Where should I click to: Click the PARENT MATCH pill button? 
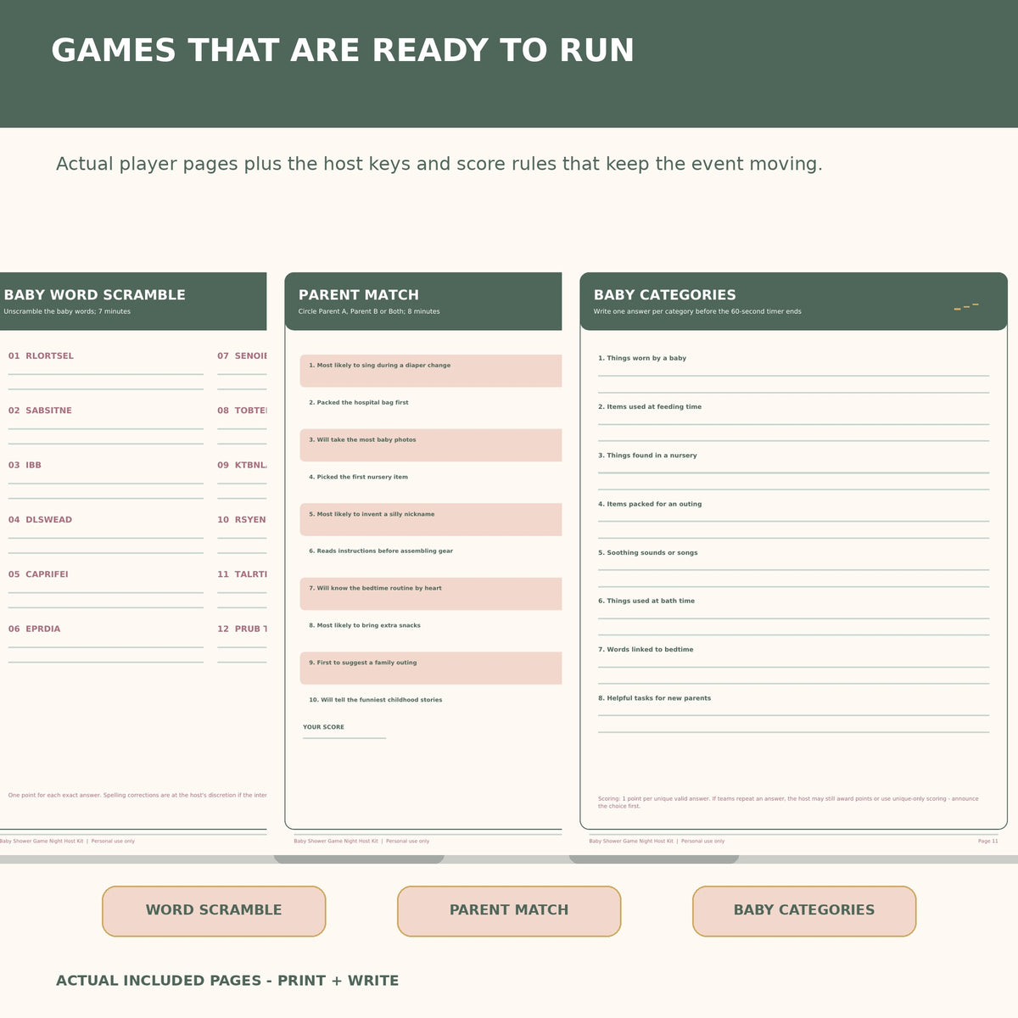(509, 911)
